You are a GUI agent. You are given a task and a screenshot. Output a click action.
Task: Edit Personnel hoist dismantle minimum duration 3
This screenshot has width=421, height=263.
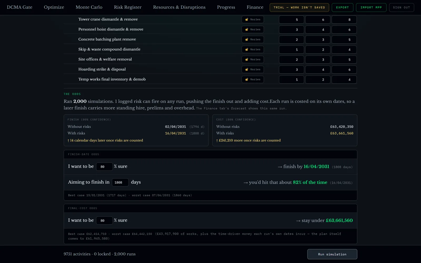(292, 29)
